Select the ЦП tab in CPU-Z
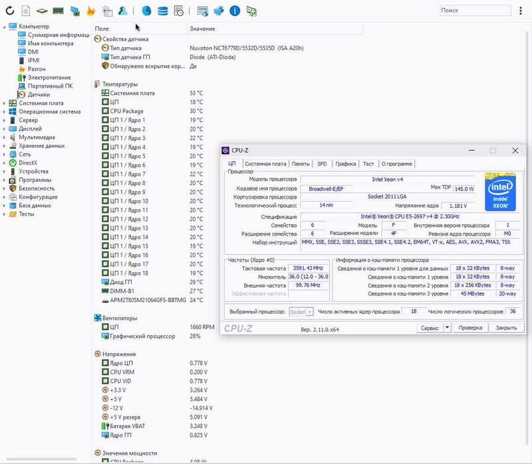 (x=232, y=163)
